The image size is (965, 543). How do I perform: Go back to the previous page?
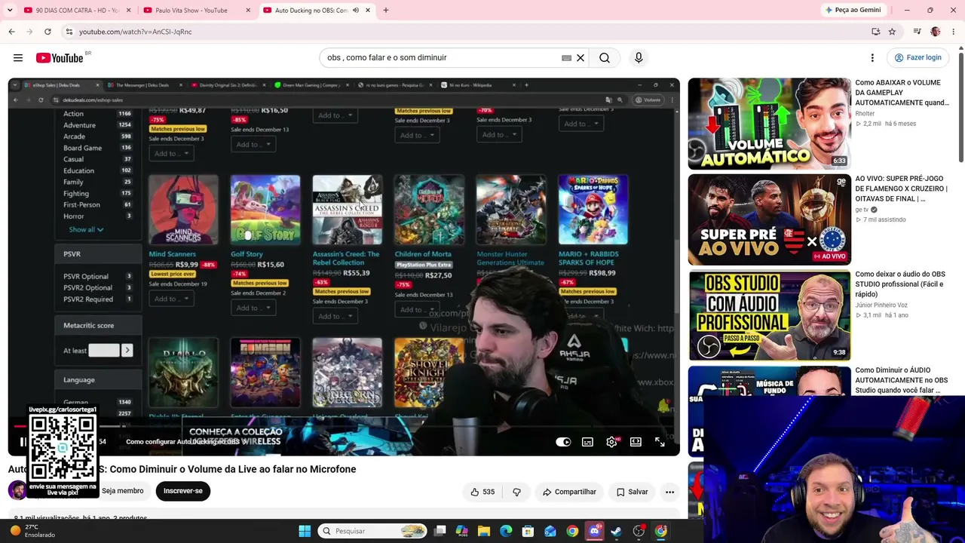[x=11, y=32]
